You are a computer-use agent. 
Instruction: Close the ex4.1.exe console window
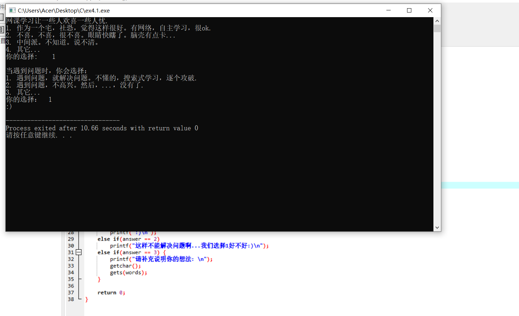430,10
